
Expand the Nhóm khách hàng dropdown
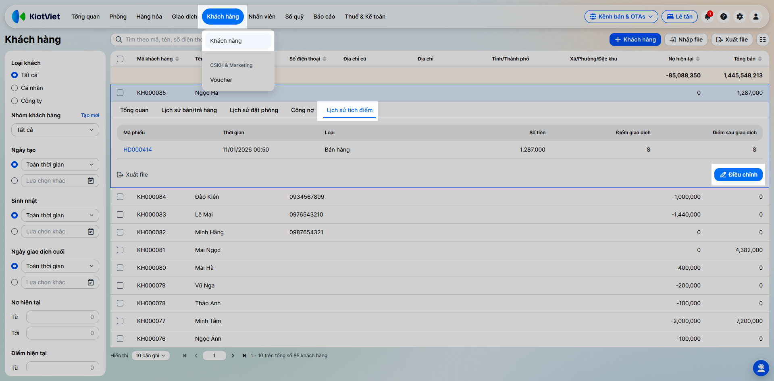55,130
